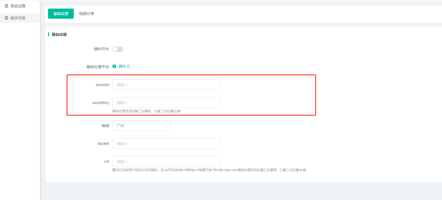442x200 pixels.
Task: Click the chevron arrow in 地域 dropdown
Action: tap(166, 126)
